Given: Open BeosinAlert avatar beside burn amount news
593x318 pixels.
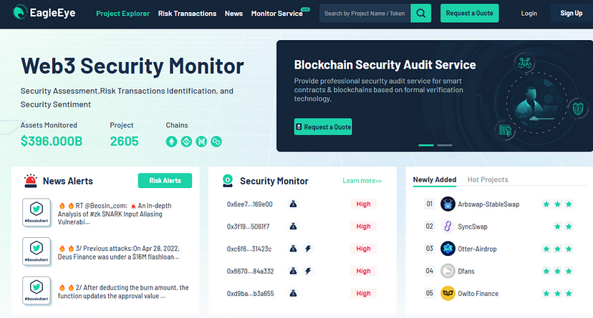Looking at the screenshot, I should 37,291.
